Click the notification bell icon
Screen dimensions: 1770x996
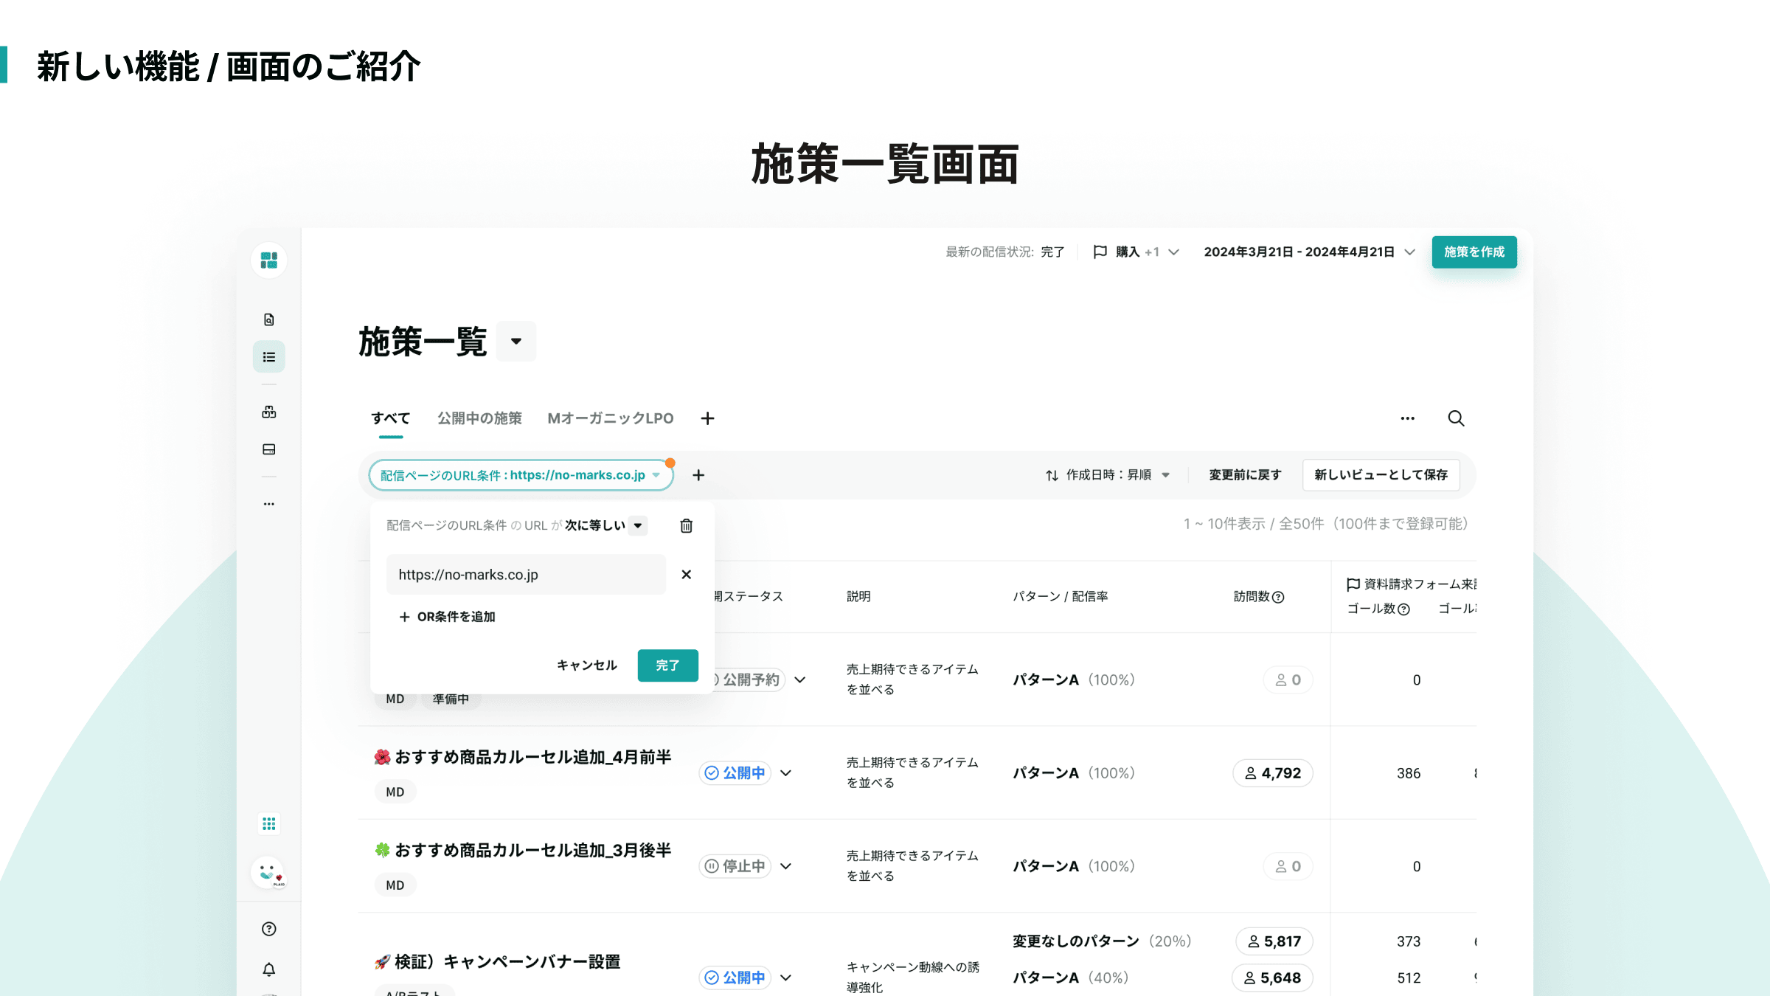268,969
